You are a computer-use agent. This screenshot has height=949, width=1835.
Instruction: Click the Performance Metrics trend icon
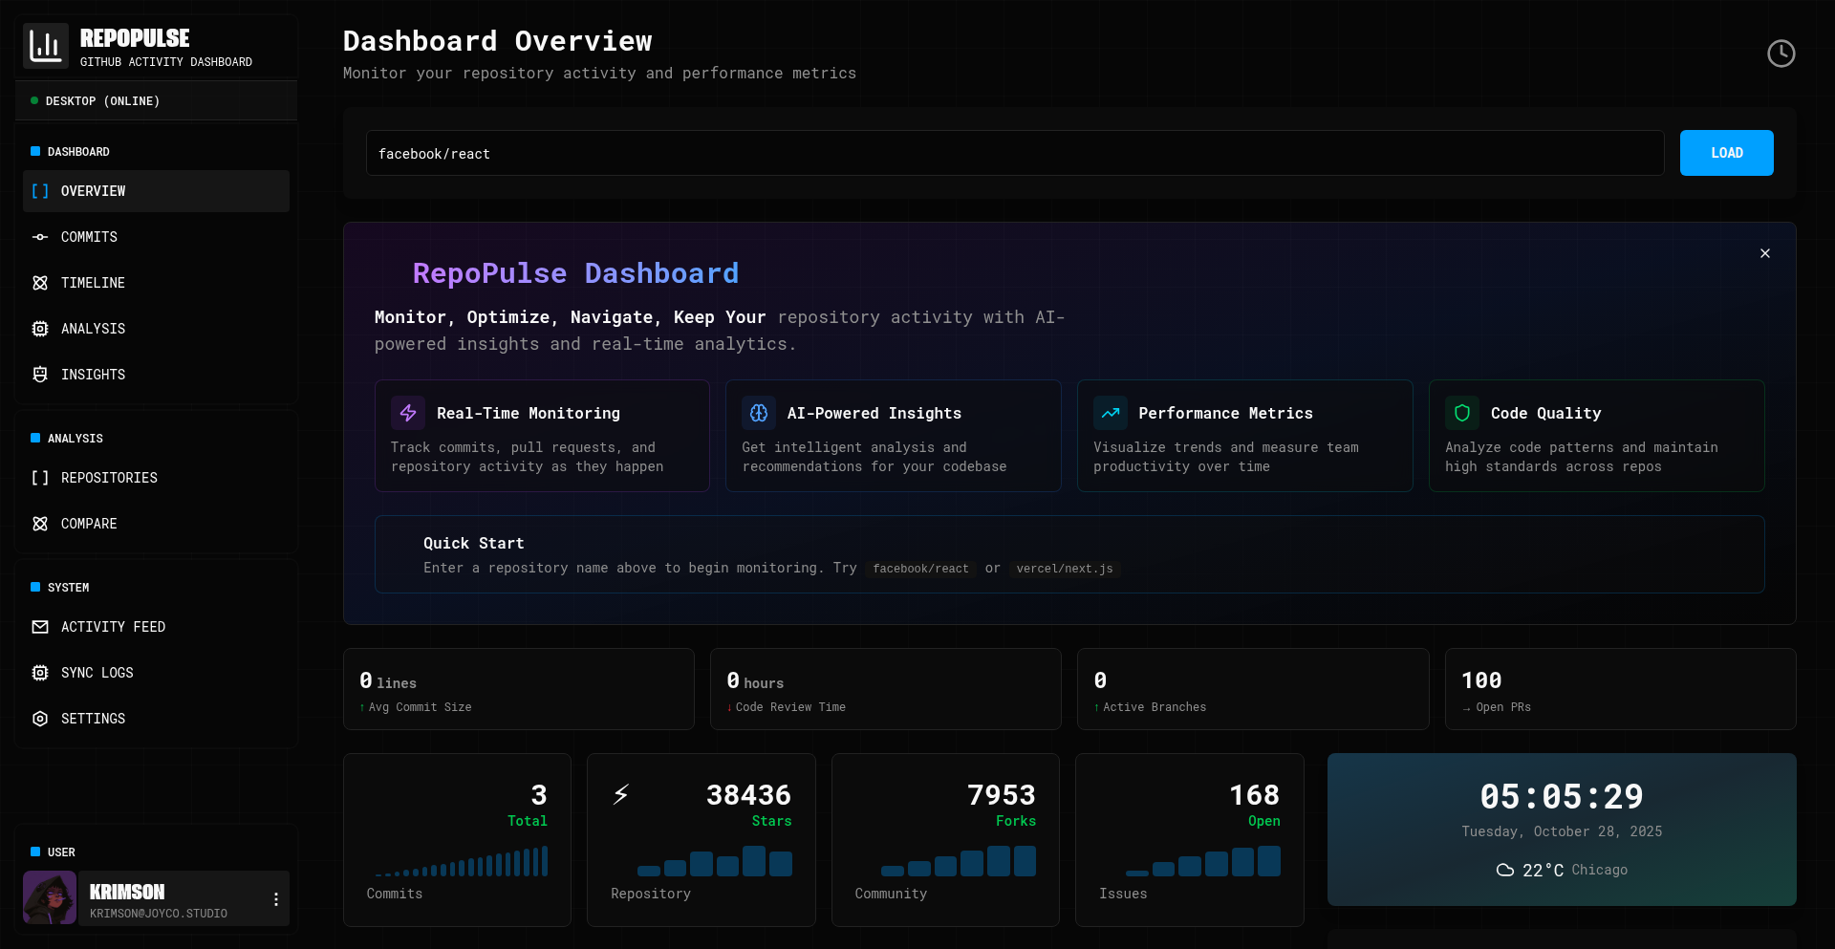[x=1111, y=413]
